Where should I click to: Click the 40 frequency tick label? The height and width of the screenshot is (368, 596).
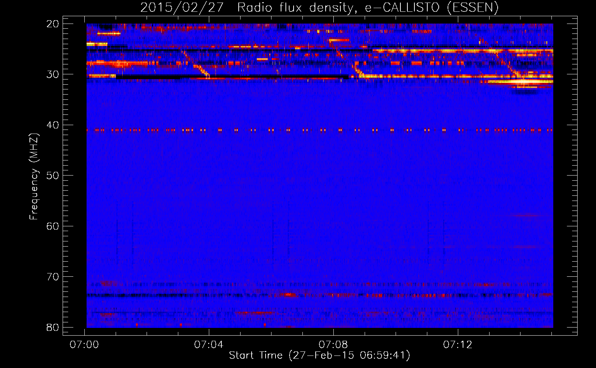click(53, 125)
